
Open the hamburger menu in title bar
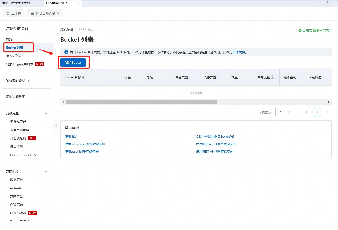coord(320,3)
